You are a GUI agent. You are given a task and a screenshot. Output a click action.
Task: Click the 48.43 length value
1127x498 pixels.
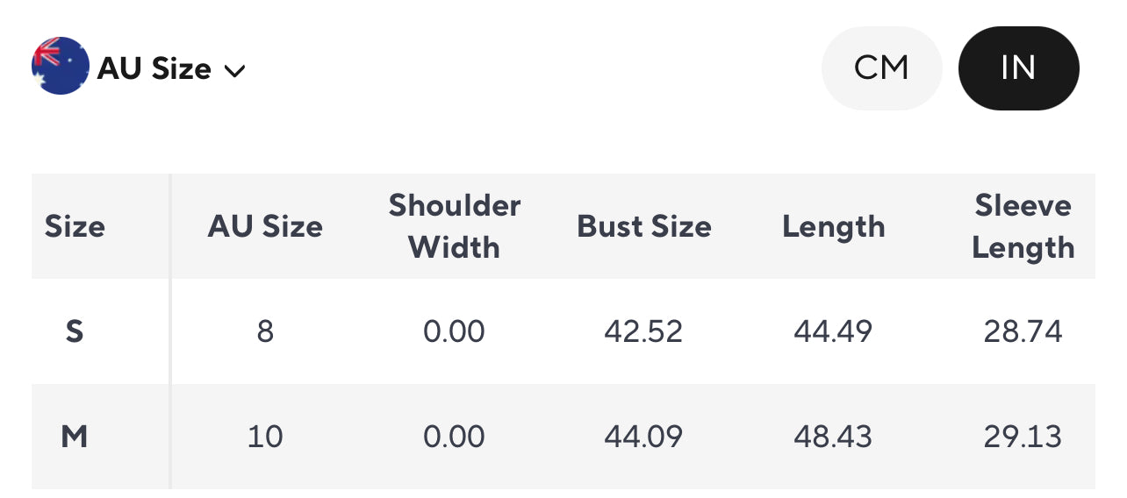833,437
